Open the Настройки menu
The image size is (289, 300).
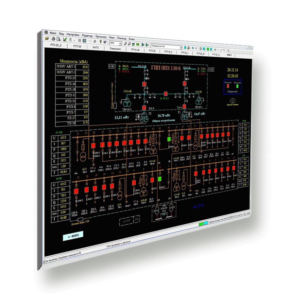click(x=73, y=35)
